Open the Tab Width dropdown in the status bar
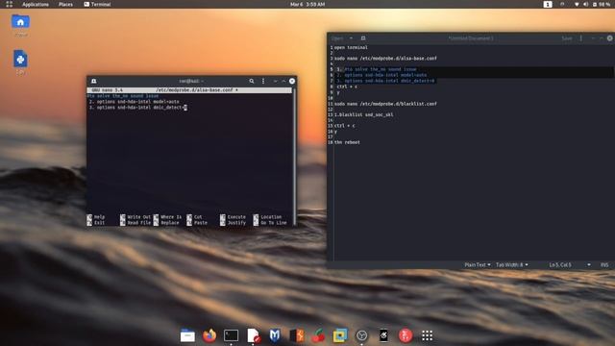615x346 pixels. pyautogui.click(x=512, y=265)
